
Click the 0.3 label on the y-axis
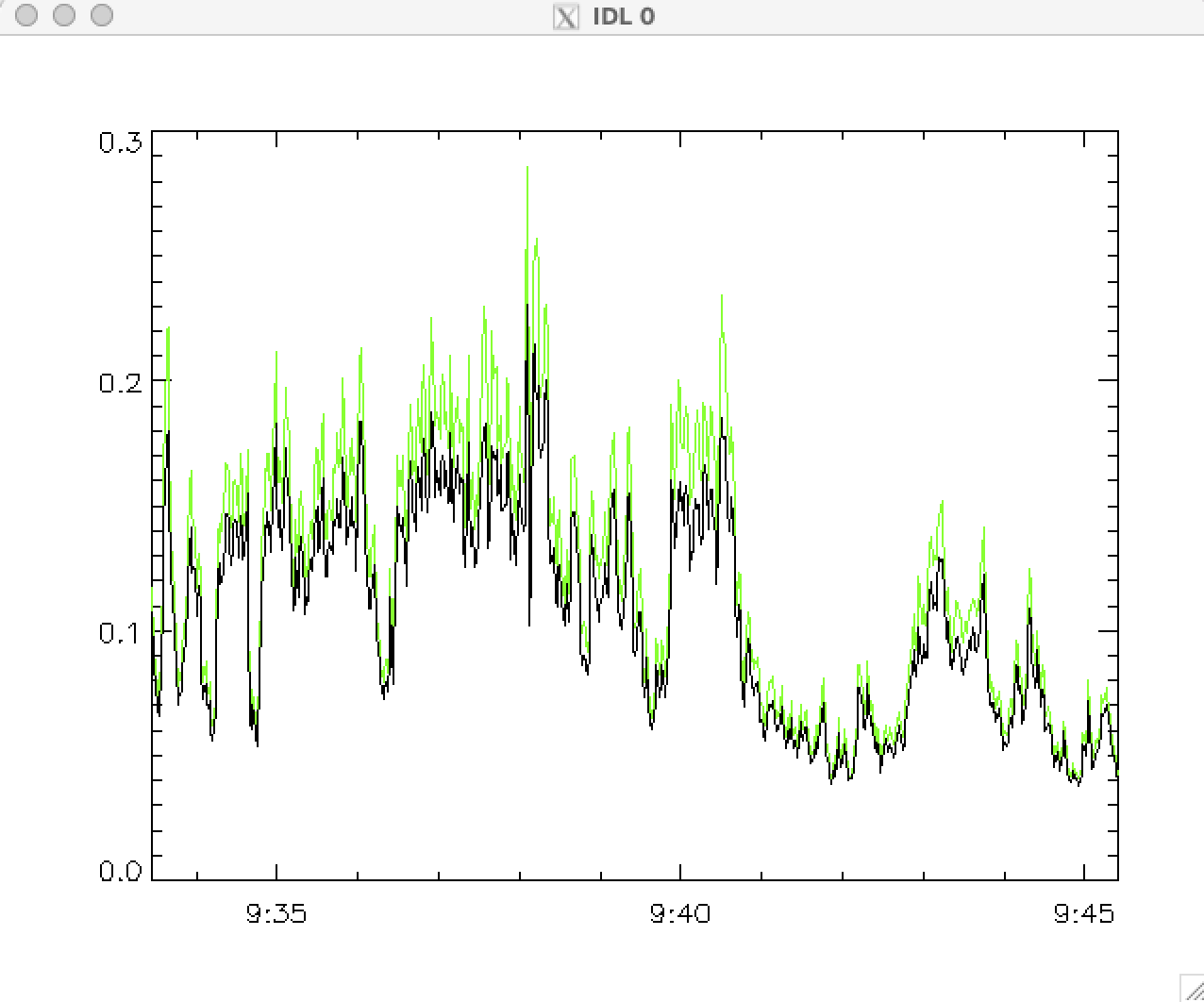[x=120, y=142]
